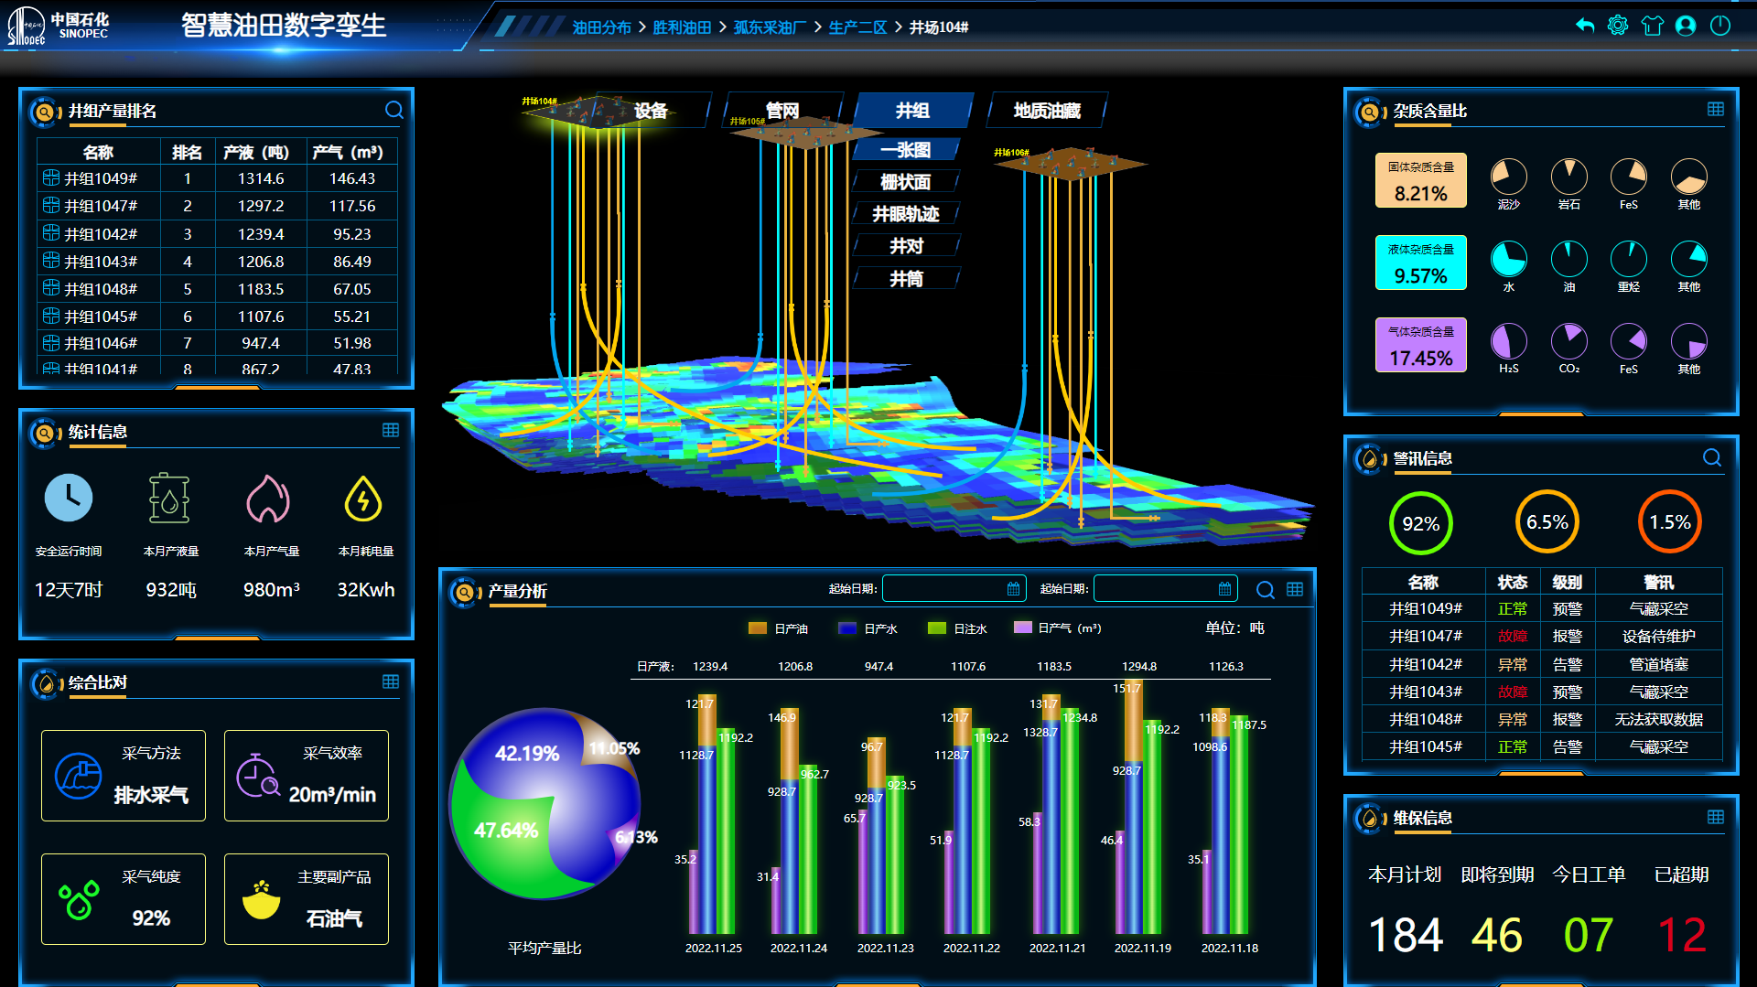Click the second 起始日期 input field

point(1166,589)
